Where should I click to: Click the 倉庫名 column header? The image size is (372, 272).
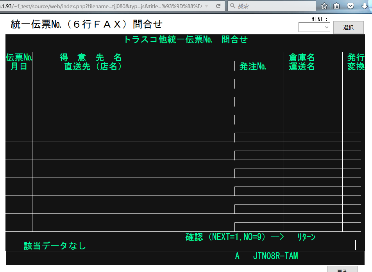pos(302,58)
